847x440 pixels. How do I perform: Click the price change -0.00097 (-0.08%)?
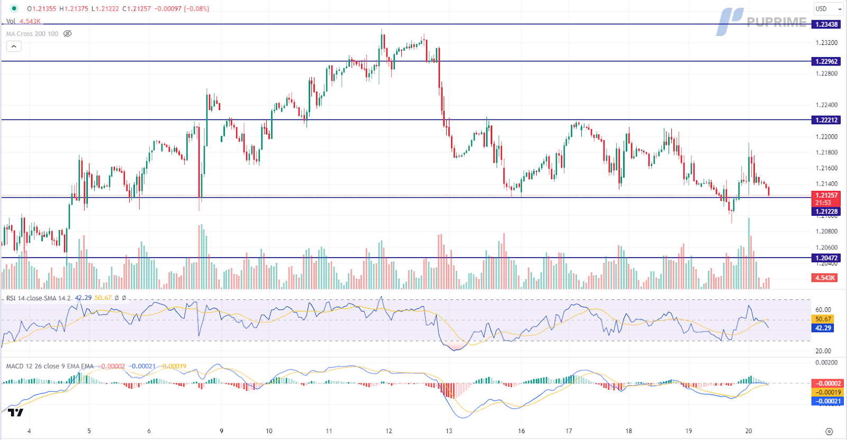click(182, 8)
